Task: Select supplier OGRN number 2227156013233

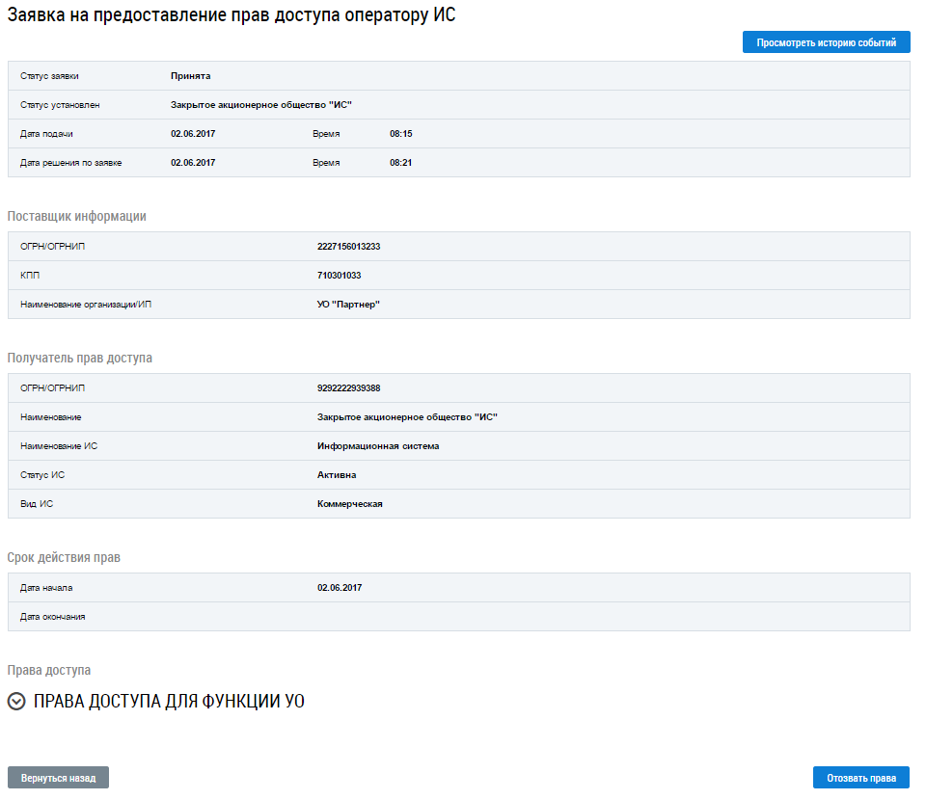Action: pos(348,247)
